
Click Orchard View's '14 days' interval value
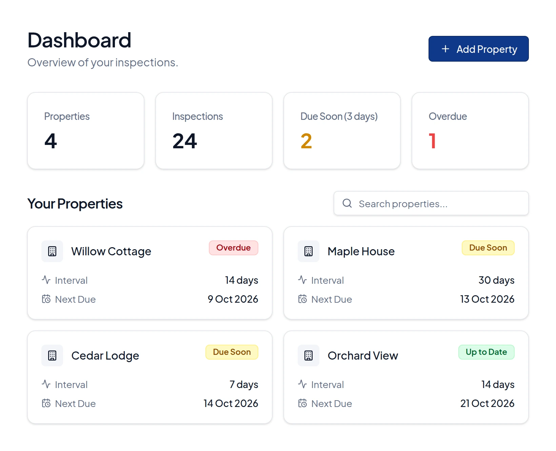point(498,385)
